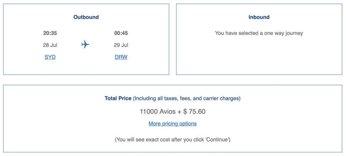
Task: Click the bold Total Price label
Action: pyautogui.click(x=118, y=99)
